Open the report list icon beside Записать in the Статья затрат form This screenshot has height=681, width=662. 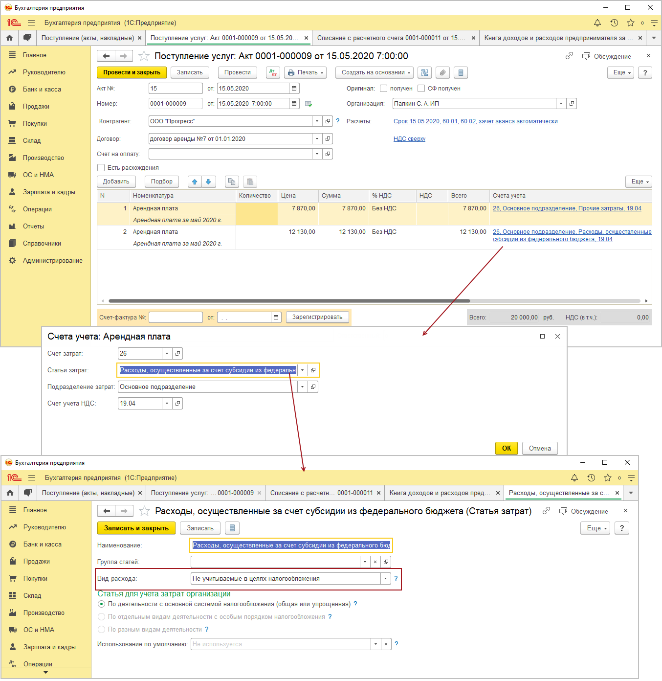pos(232,528)
